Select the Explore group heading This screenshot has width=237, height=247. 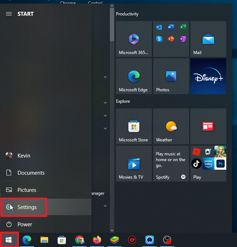[123, 101]
